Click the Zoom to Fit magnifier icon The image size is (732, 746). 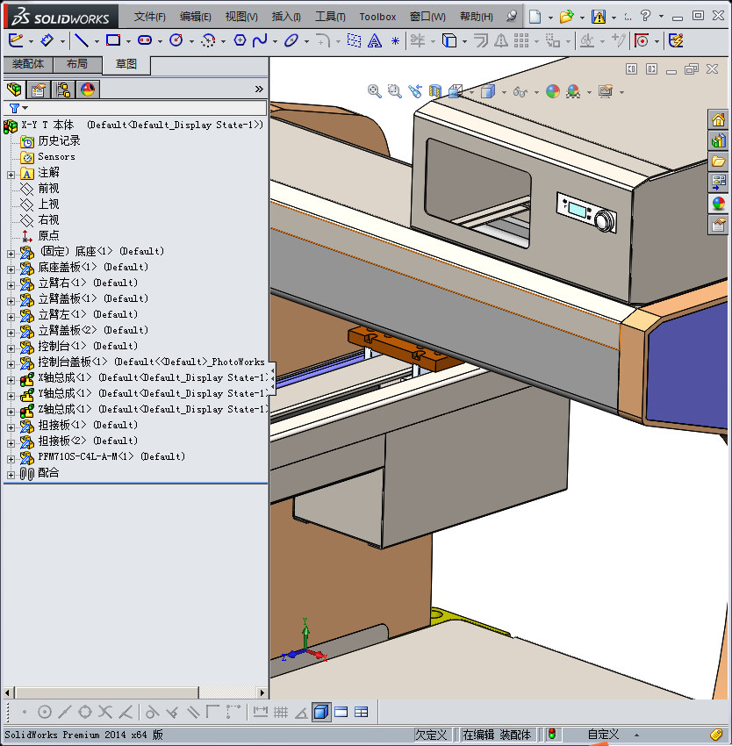pos(375,91)
